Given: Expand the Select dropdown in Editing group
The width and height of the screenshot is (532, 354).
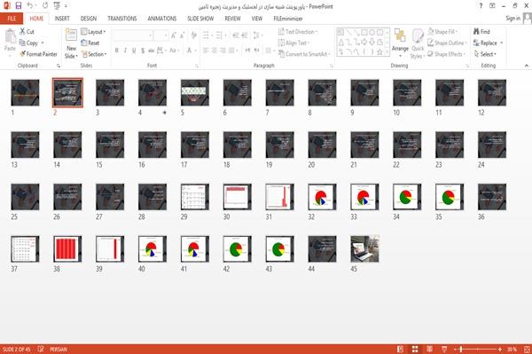Looking at the screenshot, I should (x=485, y=54).
